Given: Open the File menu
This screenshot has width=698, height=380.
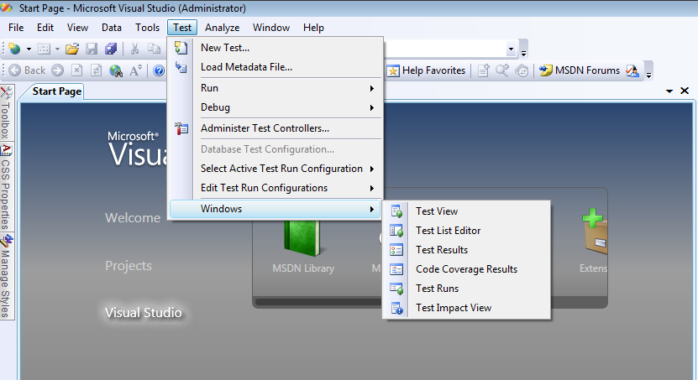Looking at the screenshot, I should click(16, 28).
